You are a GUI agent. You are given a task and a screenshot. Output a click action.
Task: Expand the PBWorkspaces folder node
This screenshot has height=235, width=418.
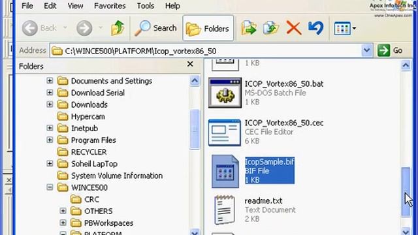pos(63,223)
